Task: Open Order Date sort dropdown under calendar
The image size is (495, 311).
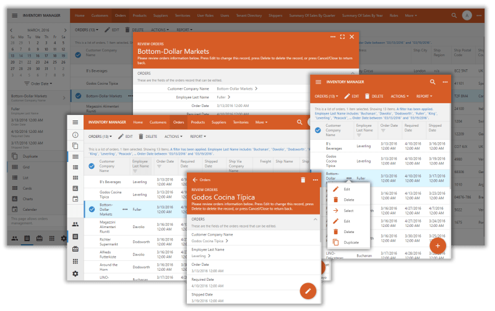Action: tap(38, 83)
